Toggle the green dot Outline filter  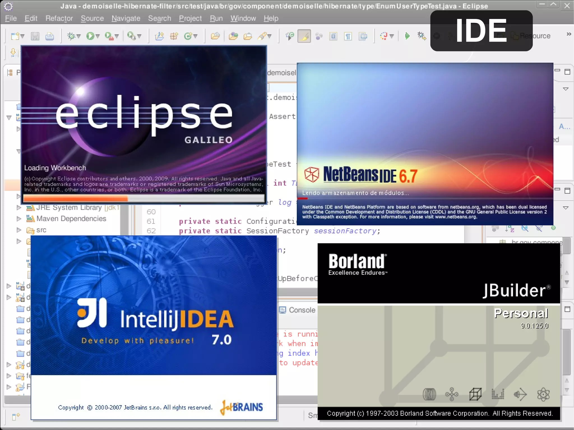point(553,228)
